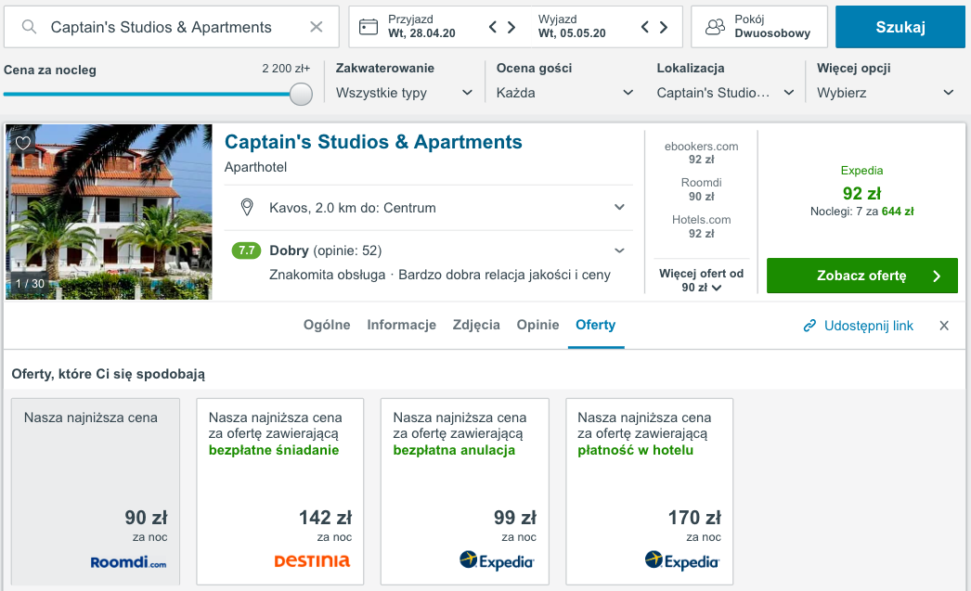The height and width of the screenshot is (591, 971).
Task: Click the Expedia 92 zł price
Action: point(862,193)
